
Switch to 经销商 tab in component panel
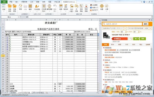[148, 45]
